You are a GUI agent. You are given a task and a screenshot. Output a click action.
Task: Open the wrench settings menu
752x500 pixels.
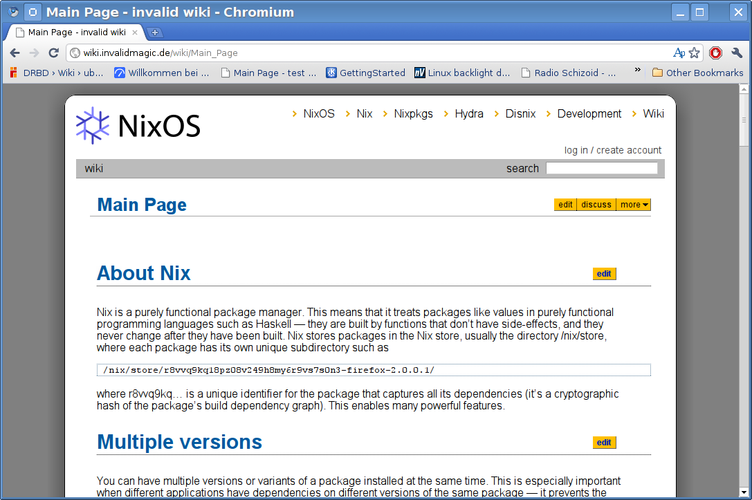coord(737,53)
